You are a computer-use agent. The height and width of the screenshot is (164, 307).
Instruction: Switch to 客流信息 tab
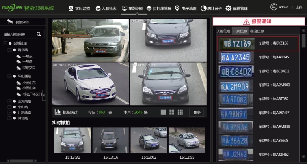point(257,31)
